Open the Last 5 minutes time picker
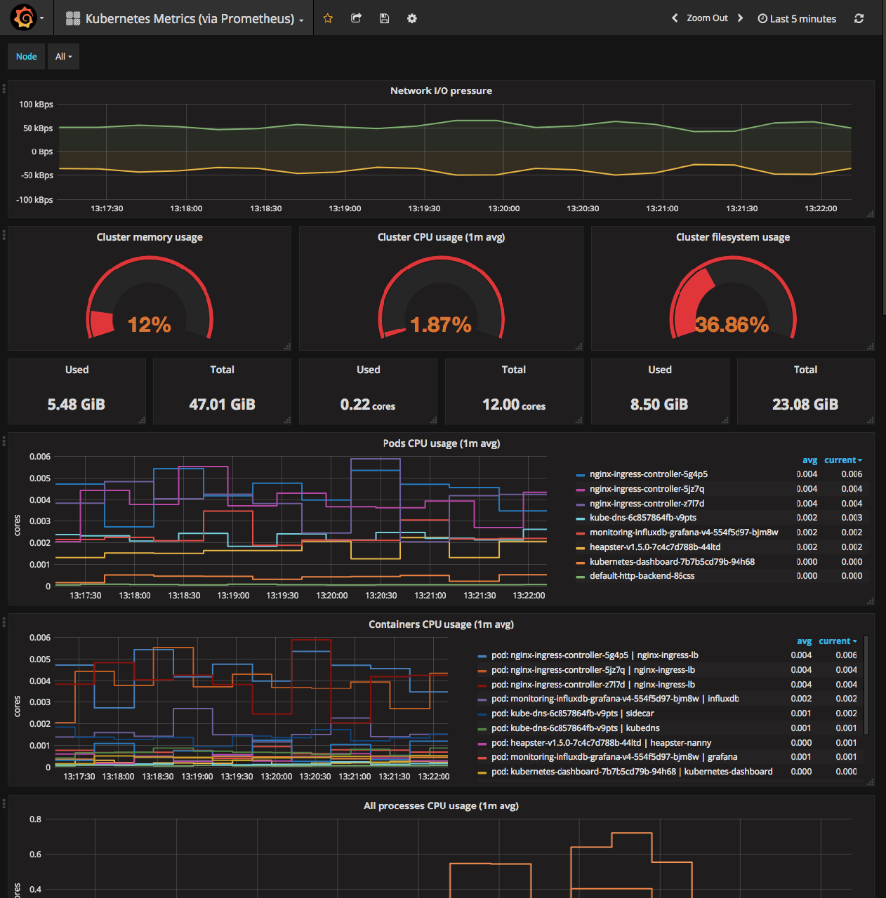This screenshot has width=886, height=898. tap(797, 19)
